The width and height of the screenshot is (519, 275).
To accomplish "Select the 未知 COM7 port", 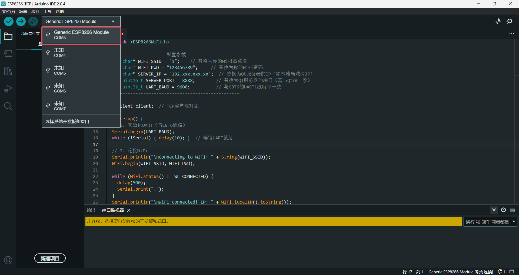I will [x=81, y=106].
